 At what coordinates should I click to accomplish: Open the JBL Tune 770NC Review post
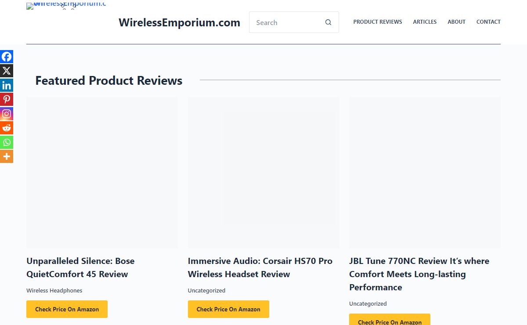coord(419,274)
